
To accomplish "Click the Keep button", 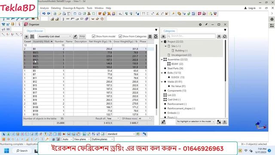I will coord(82,36).
